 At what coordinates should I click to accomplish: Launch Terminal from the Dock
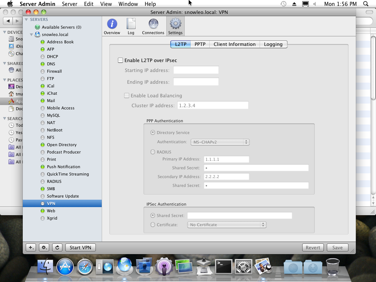(224, 267)
